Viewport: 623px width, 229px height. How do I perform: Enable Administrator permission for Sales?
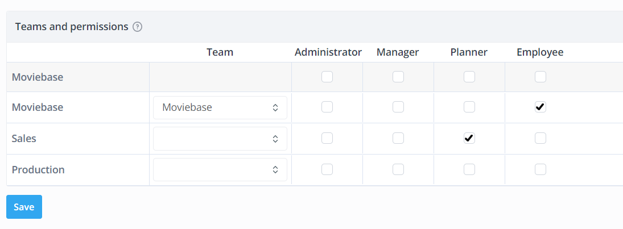[327, 138]
